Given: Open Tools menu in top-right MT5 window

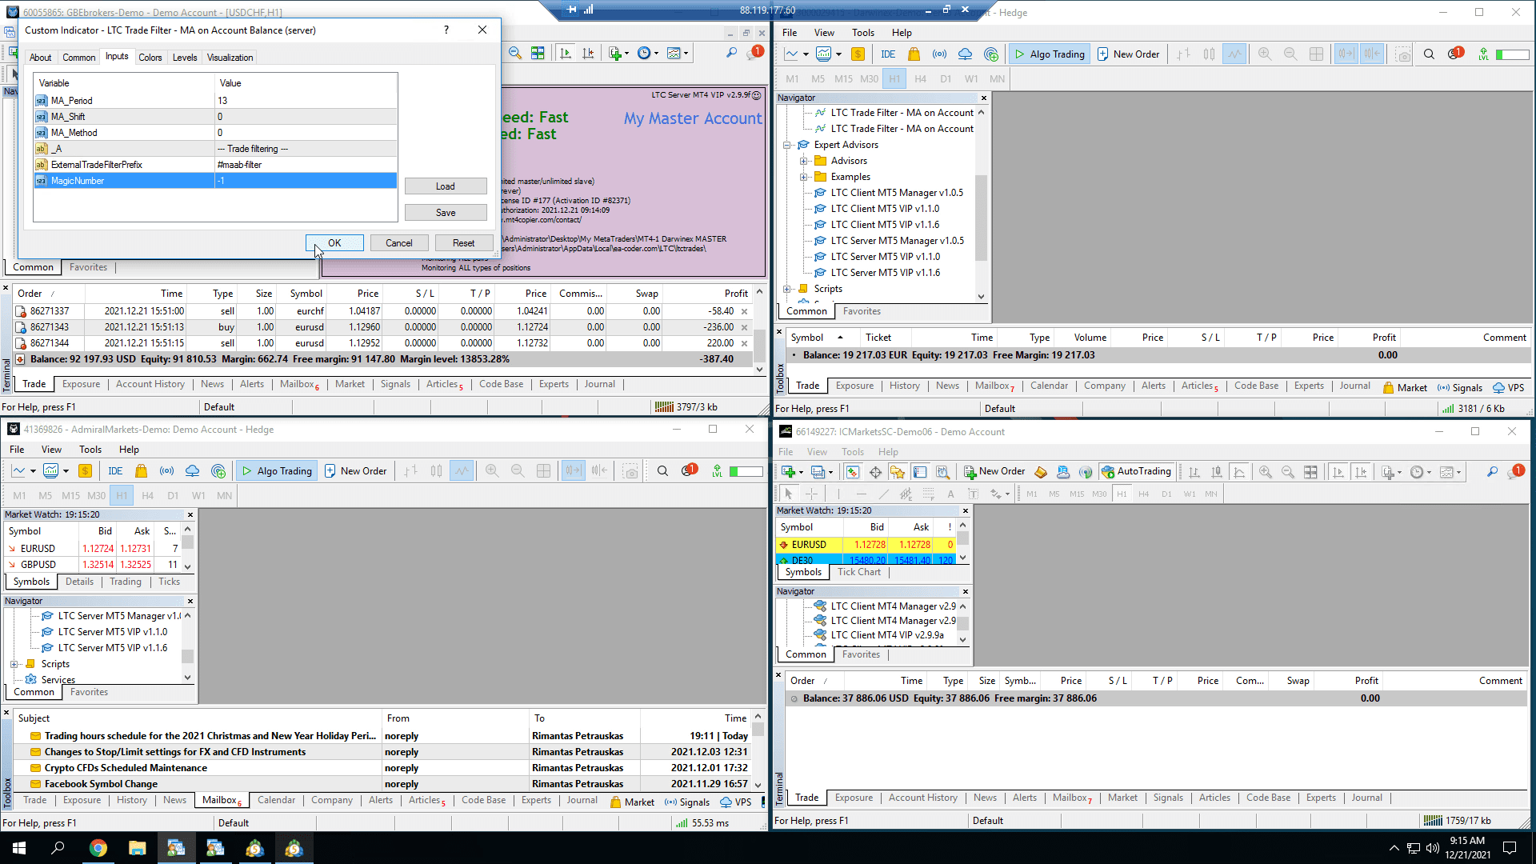Looking at the screenshot, I should [x=862, y=33].
